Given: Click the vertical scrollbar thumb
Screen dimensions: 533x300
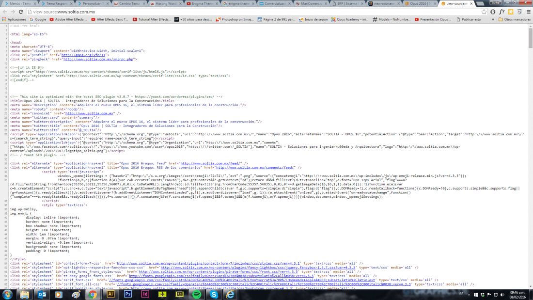Looking at the screenshot, I should 530,38.
